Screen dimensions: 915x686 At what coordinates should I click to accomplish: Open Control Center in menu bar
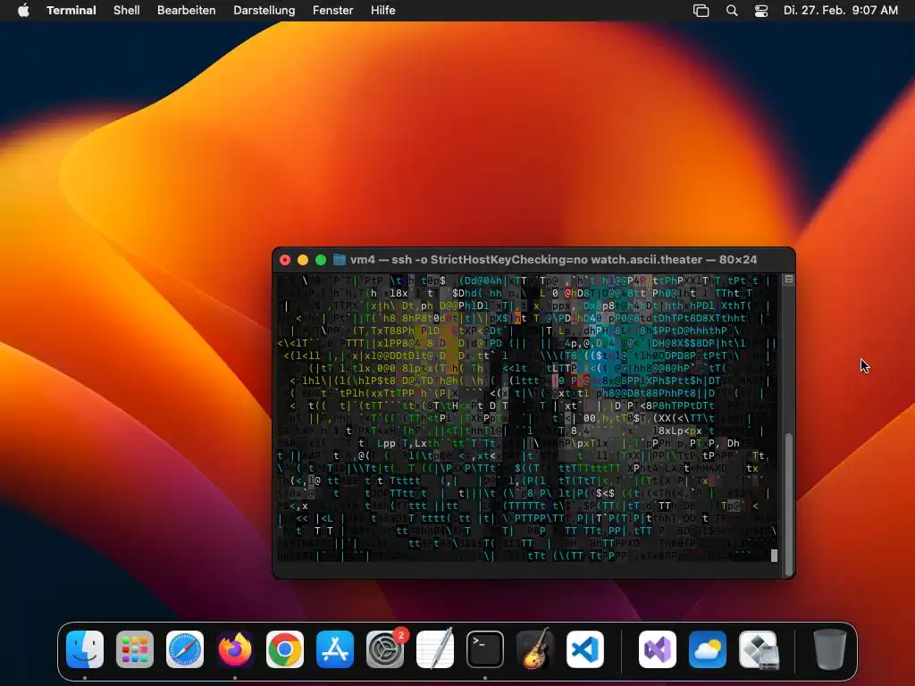761,11
